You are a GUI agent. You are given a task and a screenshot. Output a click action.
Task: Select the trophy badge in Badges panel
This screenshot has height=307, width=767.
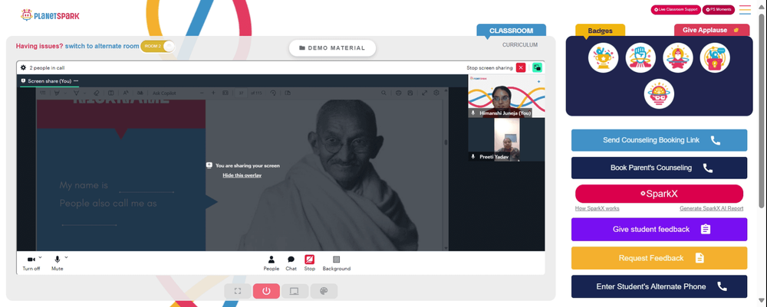click(603, 57)
